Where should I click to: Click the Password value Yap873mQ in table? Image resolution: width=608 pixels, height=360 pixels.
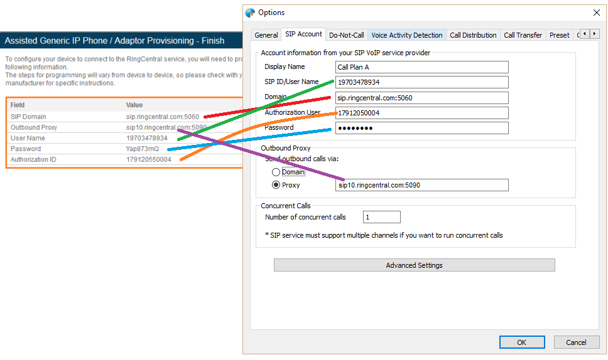click(x=143, y=149)
